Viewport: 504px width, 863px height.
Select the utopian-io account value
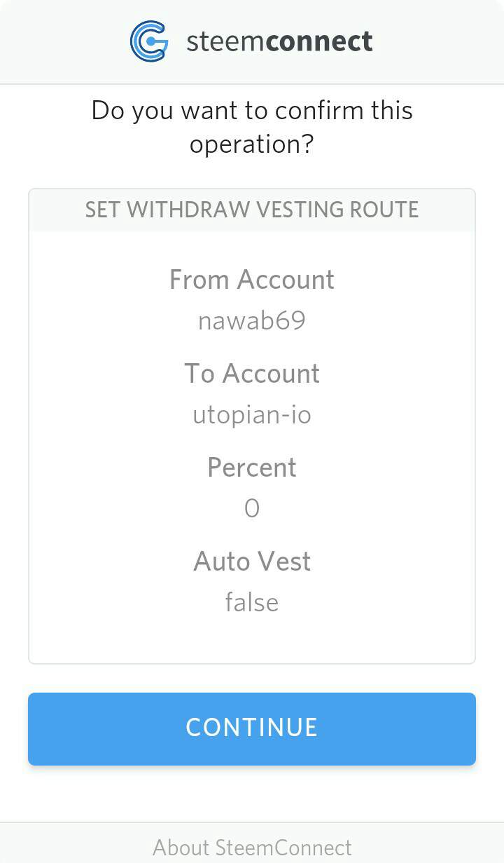[x=252, y=415]
